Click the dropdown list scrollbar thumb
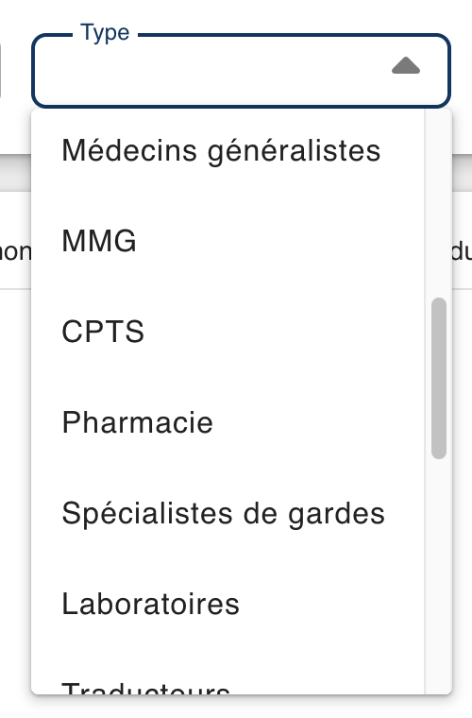 [x=439, y=378]
